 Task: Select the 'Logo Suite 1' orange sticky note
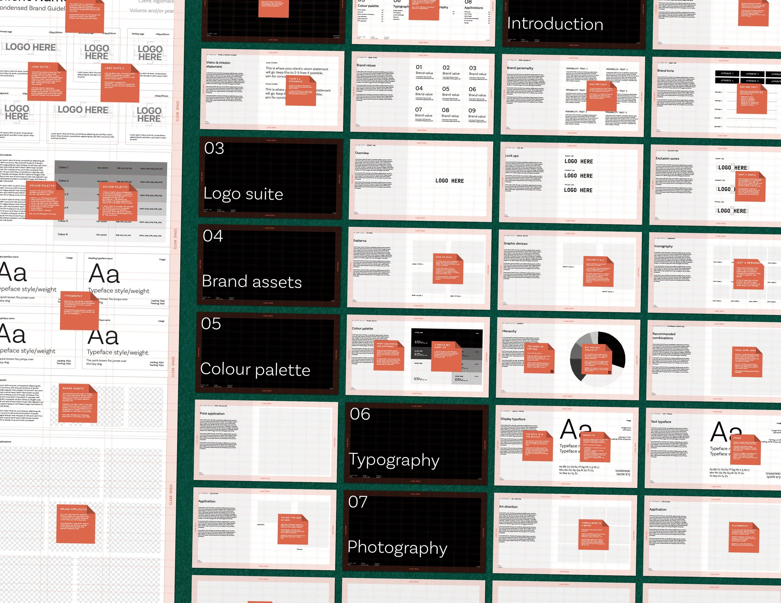click(x=47, y=82)
